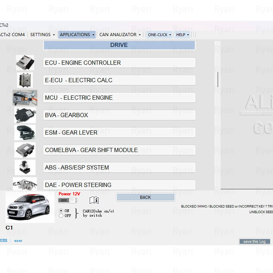Toggle the Power 12V switch

pos(67,200)
